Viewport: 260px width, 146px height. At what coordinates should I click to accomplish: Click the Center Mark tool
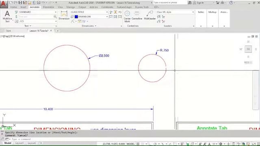pyautogui.click(x=127, y=16)
